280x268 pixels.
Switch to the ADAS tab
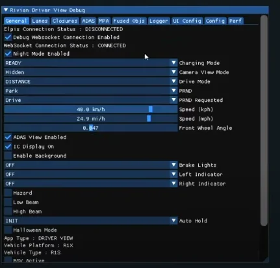click(88, 21)
